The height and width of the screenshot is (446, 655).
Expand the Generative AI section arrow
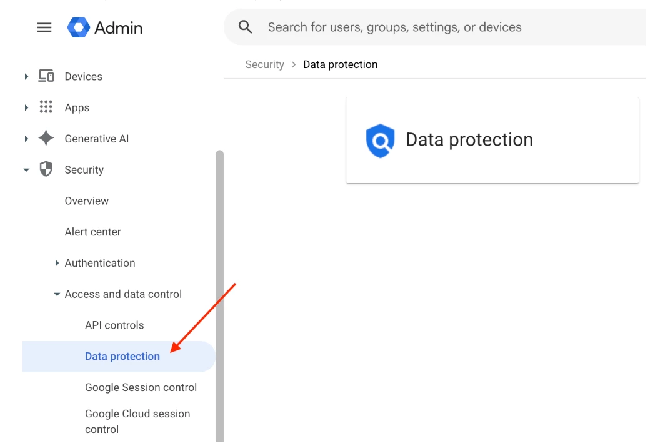click(x=26, y=139)
